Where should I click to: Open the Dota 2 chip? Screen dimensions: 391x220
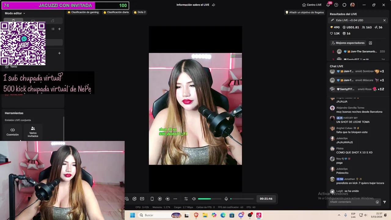(x=140, y=12)
